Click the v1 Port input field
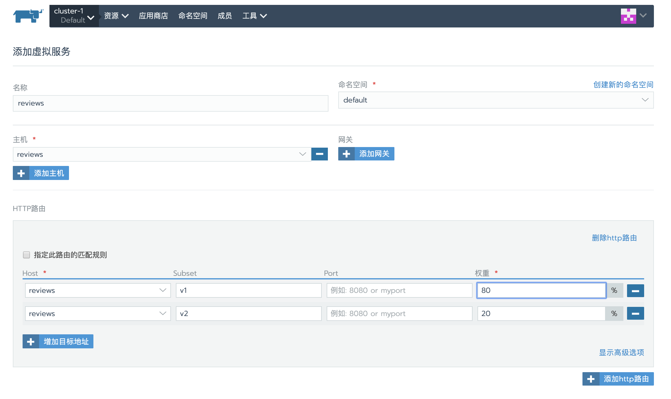 point(399,290)
